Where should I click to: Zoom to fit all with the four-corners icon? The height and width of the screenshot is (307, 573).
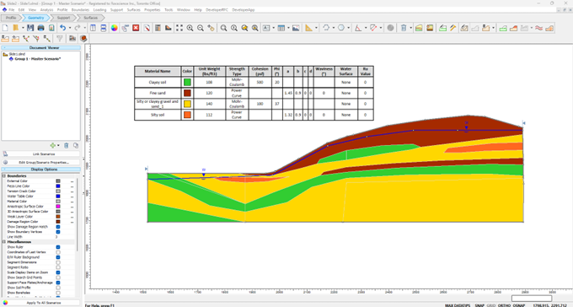tap(179, 28)
